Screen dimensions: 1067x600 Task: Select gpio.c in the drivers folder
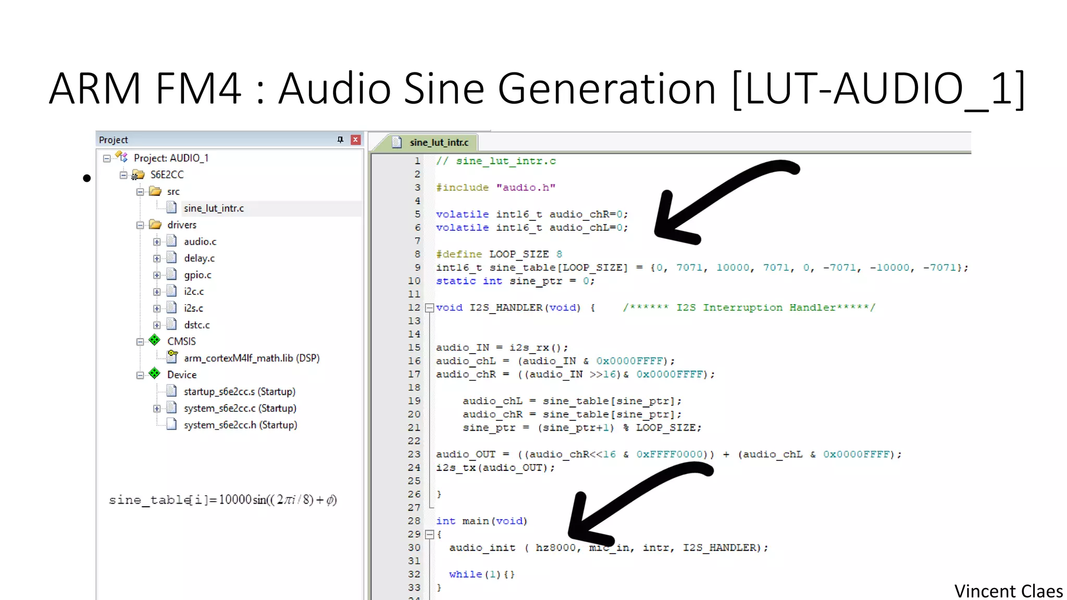tap(197, 275)
